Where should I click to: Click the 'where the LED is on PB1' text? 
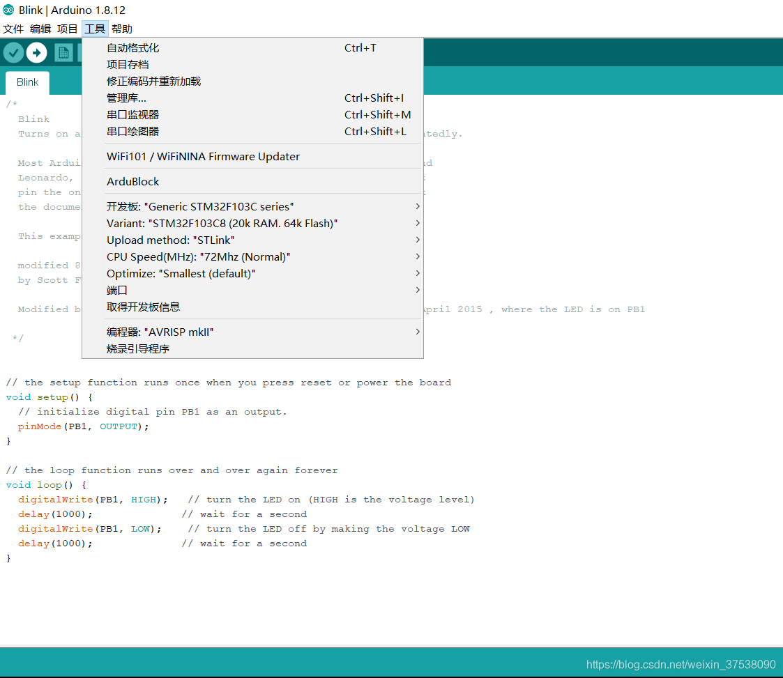[x=572, y=309]
